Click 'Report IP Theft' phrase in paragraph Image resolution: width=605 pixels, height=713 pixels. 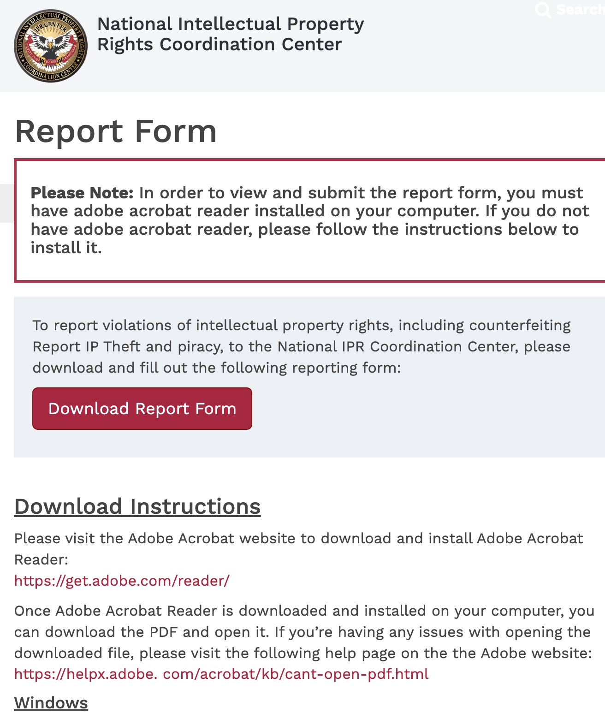coord(86,347)
